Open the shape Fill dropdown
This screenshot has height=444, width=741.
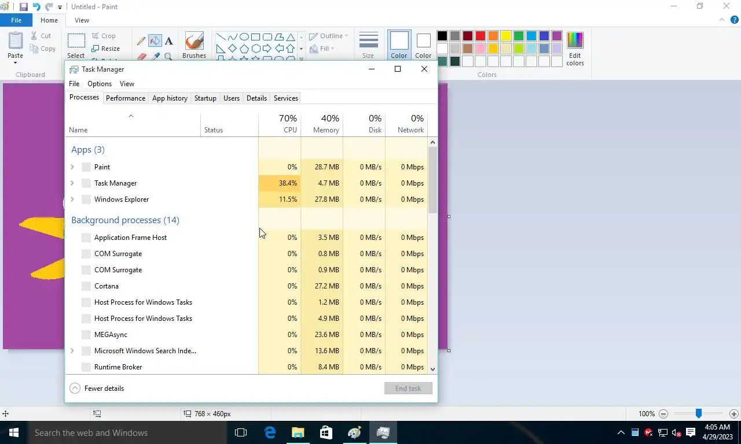click(x=322, y=49)
